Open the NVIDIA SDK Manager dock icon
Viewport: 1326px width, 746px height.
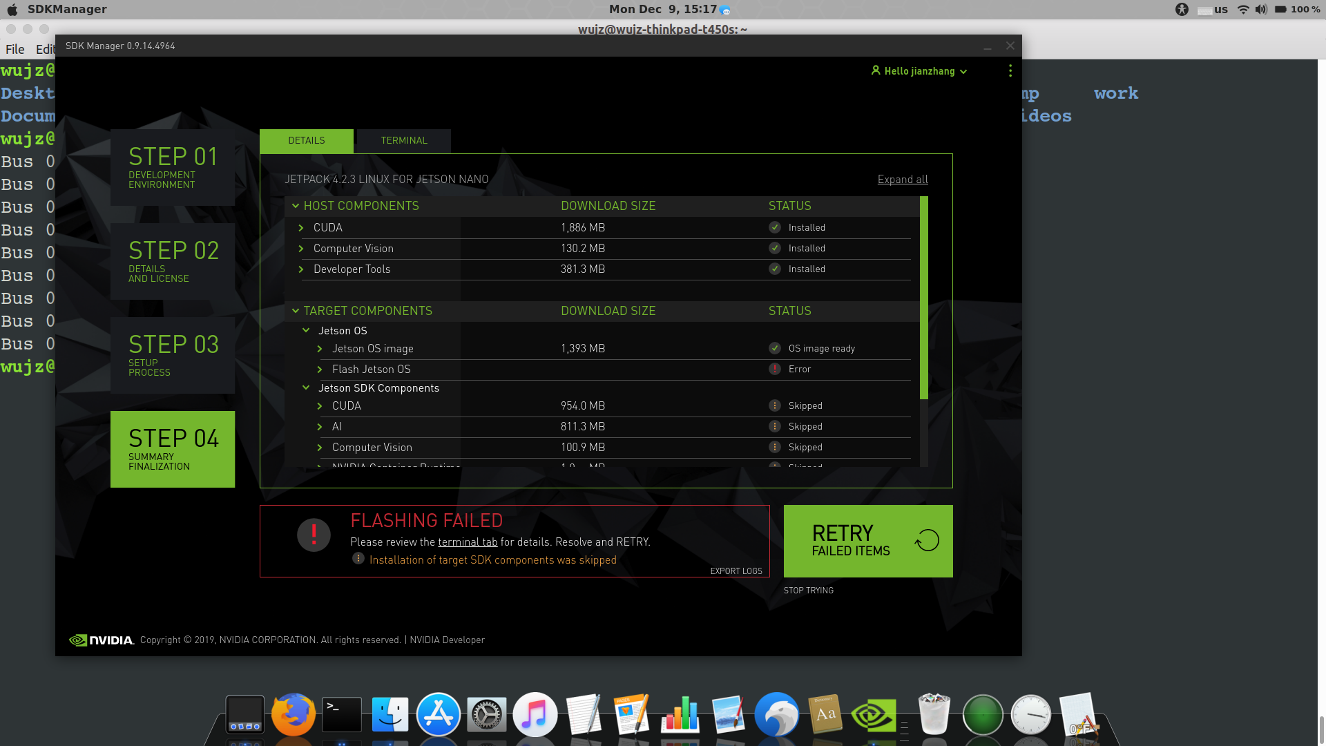[873, 716]
